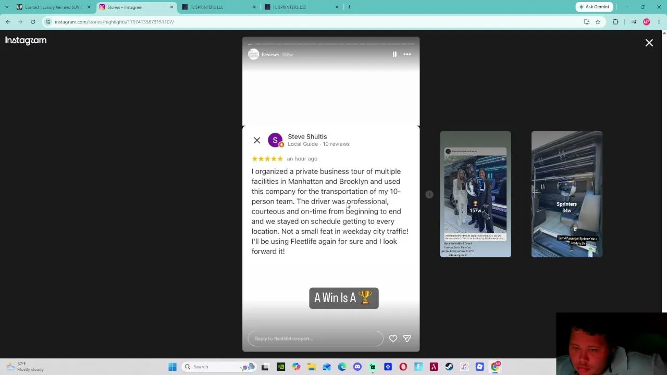Open the Chrome profile avatar
The height and width of the screenshot is (375, 667).
647,22
